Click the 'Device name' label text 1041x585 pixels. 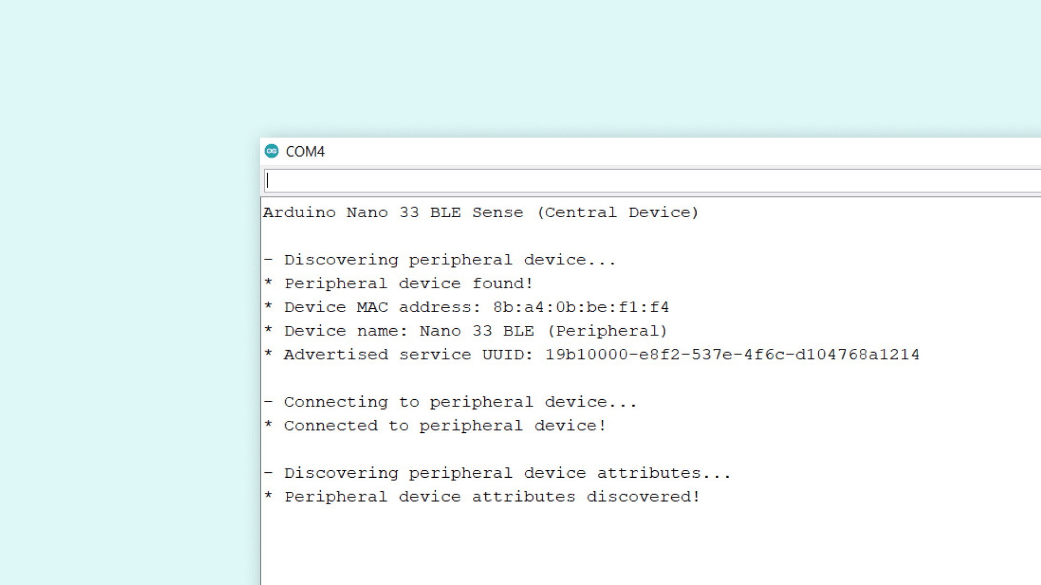click(x=346, y=331)
